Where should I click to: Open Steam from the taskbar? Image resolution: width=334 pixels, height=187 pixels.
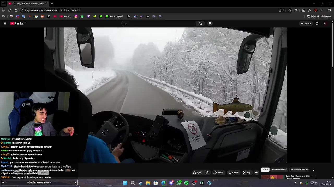tap(140, 183)
